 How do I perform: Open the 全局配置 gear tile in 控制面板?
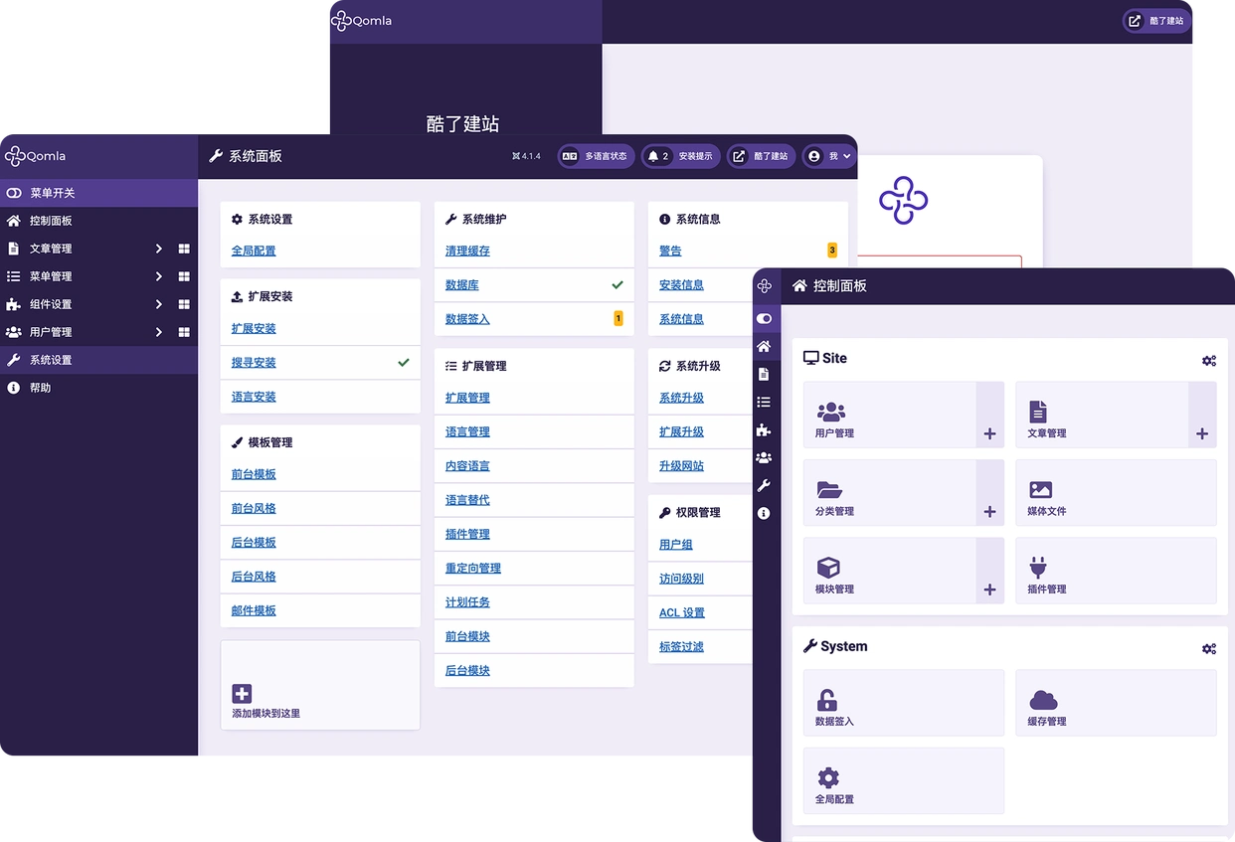tap(904, 780)
